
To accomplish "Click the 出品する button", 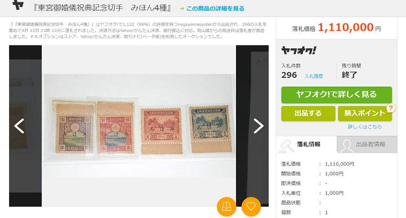I will pos(308,113).
